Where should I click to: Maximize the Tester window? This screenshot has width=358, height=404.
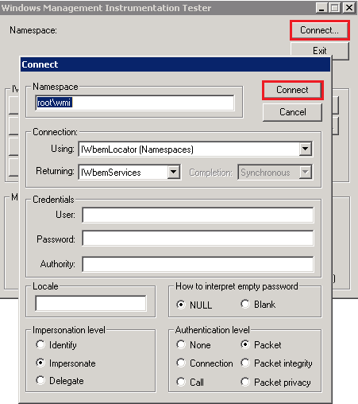pos(335,8)
